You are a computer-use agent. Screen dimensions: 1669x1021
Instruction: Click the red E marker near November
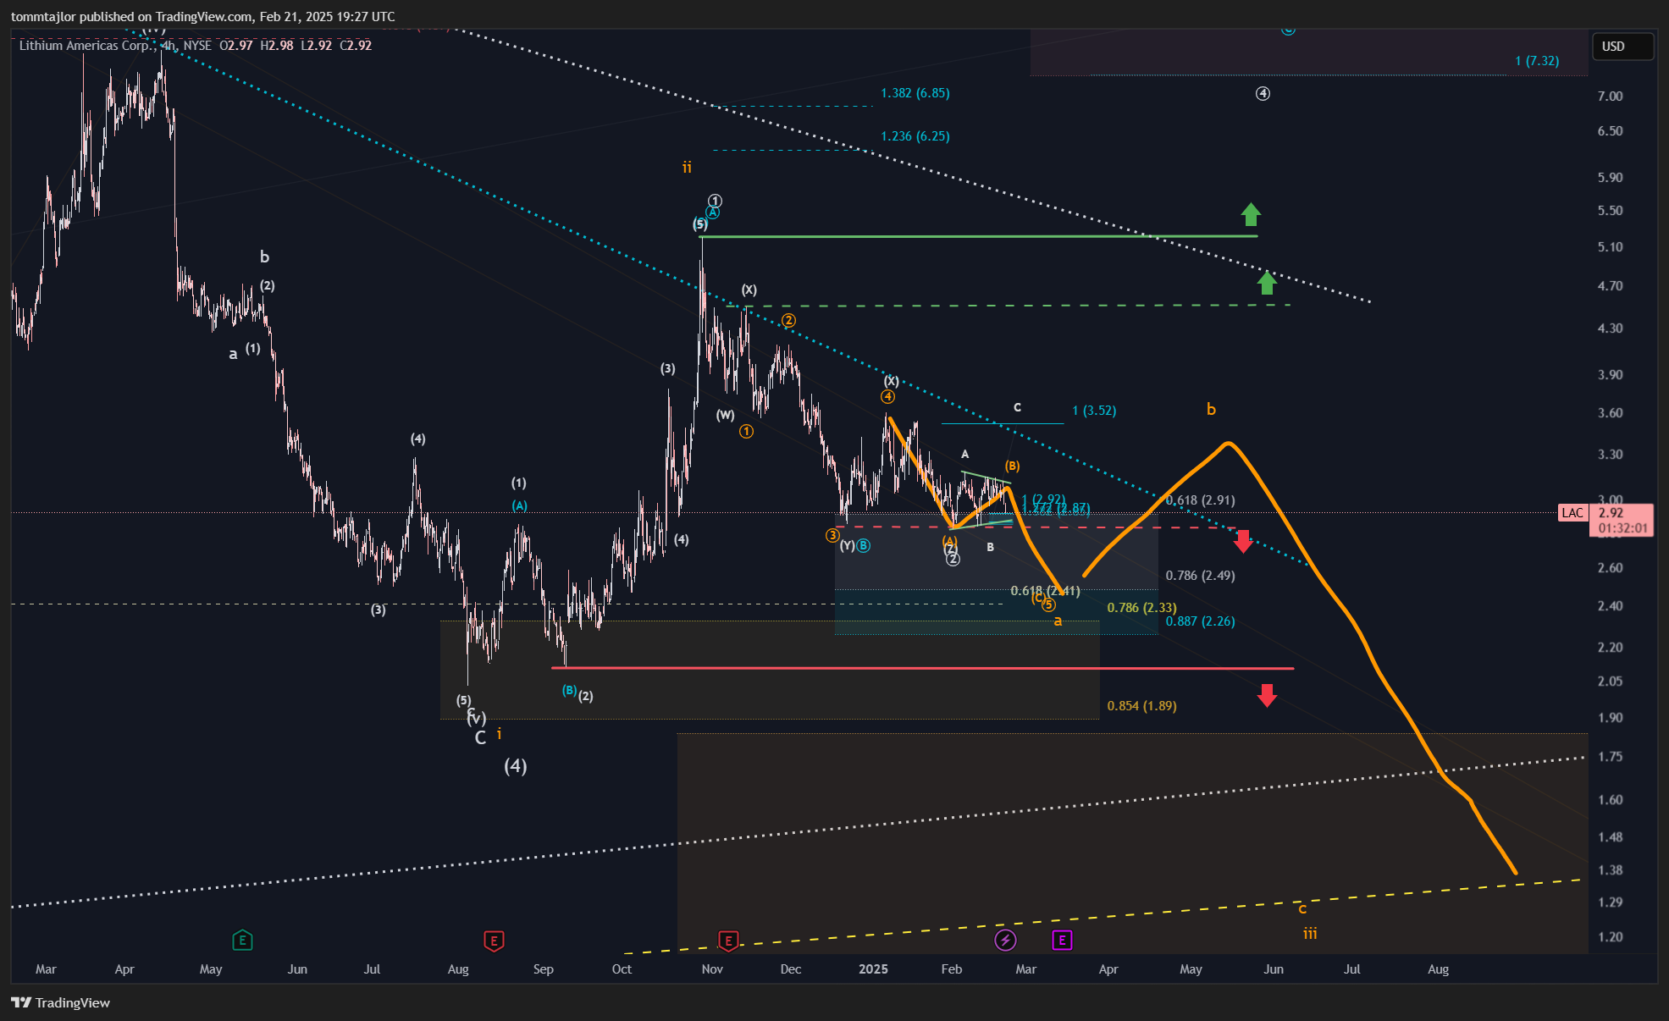[728, 941]
